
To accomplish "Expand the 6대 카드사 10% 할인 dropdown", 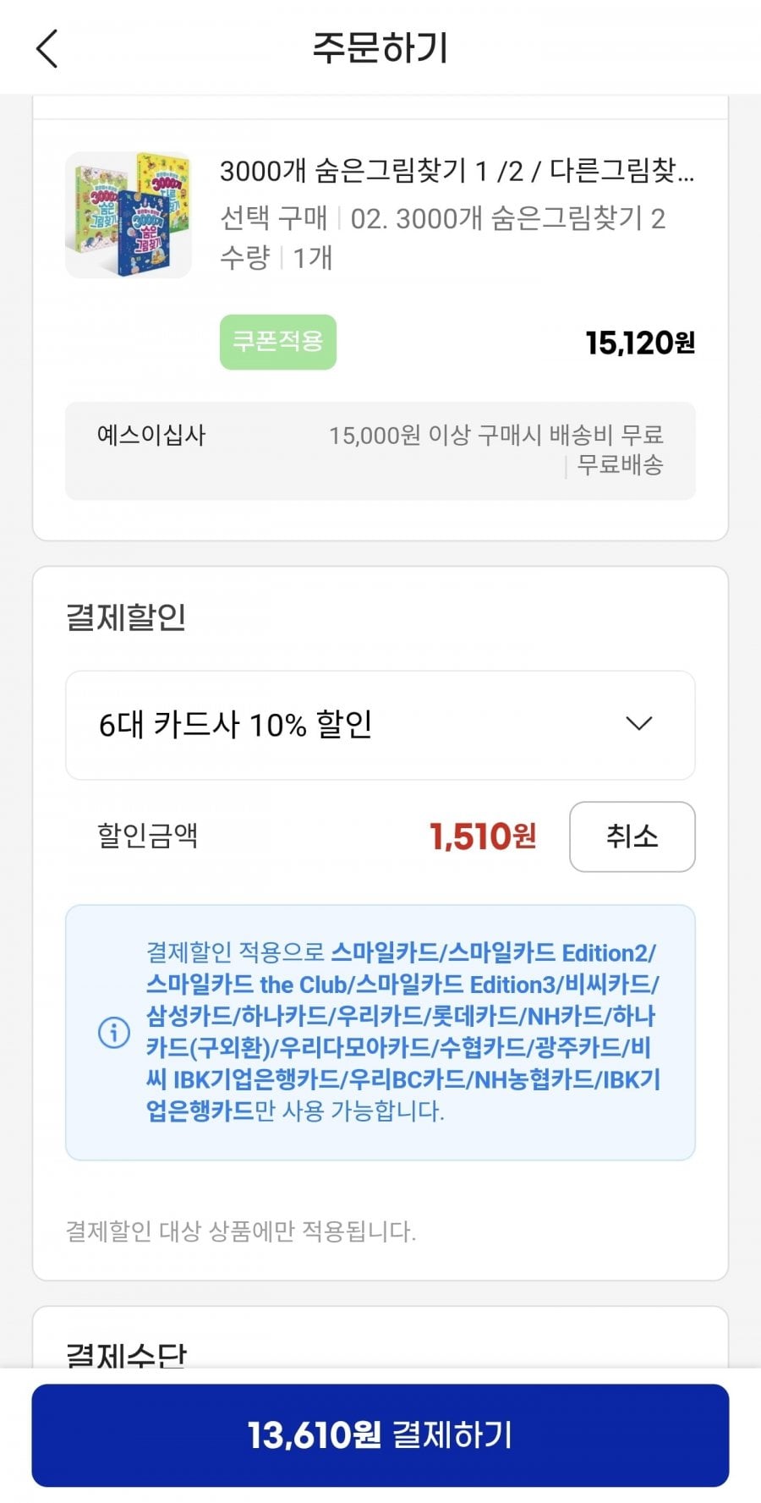I will (x=380, y=725).
